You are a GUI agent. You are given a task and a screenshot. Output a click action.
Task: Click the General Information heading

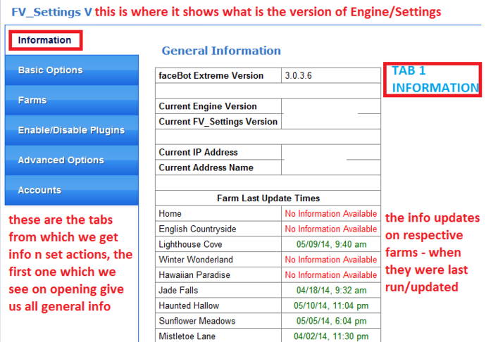(221, 51)
